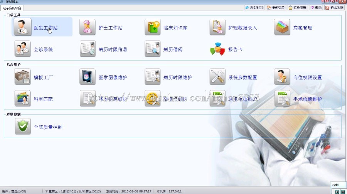Open 全院质量控制 quality control
Viewport: 347px width, 194px height.
[x=39, y=127]
